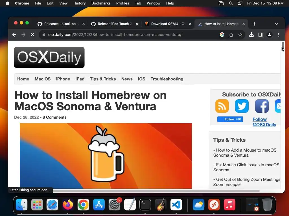Click the article headline about Homebrew
This screenshot has width=289, height=216.
tap(90, 101)
